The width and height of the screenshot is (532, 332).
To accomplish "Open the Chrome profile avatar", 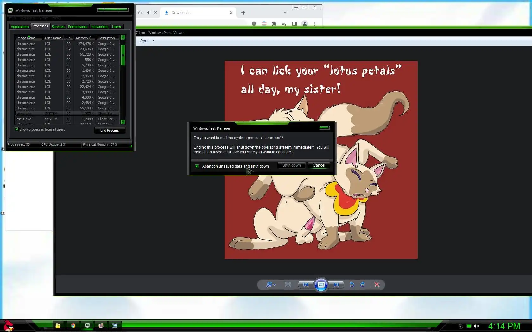I will coord(305,23).
